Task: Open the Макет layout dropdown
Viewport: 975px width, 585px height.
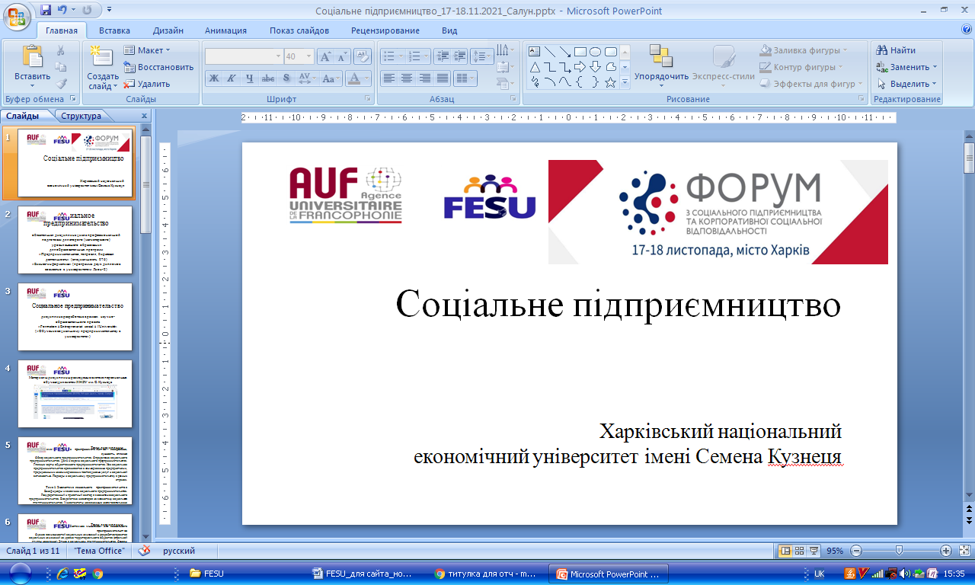Action: [x=147, y=50]
